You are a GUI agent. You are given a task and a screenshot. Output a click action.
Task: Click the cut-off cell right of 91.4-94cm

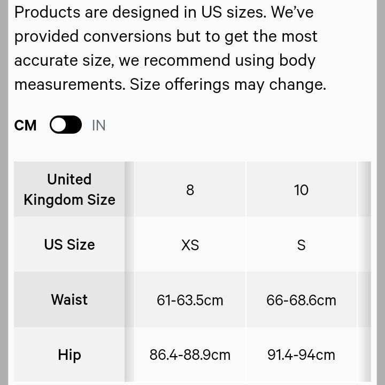tap(364, 355)
